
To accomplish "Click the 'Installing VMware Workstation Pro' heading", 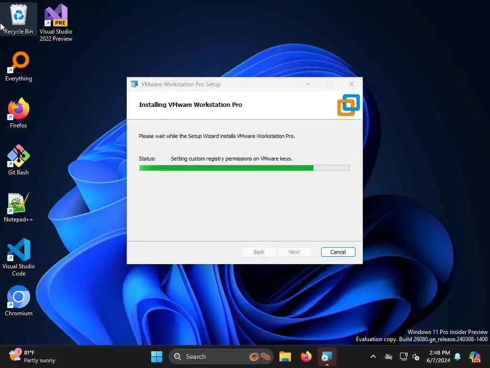I will click(190, 105).
